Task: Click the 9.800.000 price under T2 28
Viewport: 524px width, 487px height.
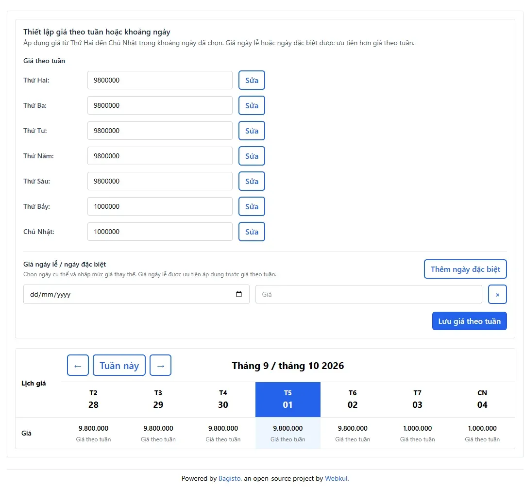Action: [x=93, y=428]
